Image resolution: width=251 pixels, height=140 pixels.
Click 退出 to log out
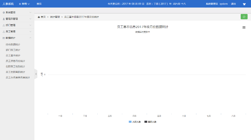pyautogui.click(x=233, y=4)
